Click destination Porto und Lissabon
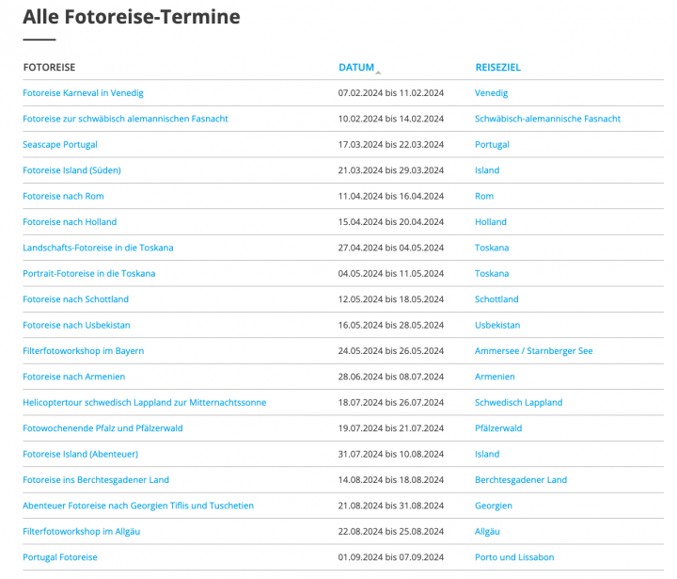This screenshot has height=579, width=677. [x=514, y=557]
